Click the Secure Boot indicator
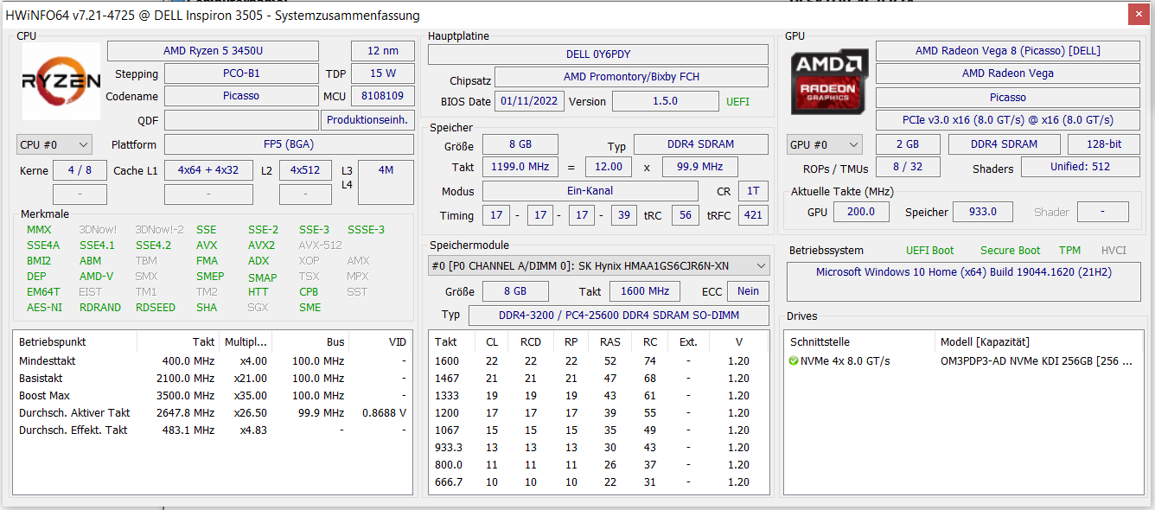Image resolution: width=1155 pixels, height=510 pixels. (x=1010, y=251)
